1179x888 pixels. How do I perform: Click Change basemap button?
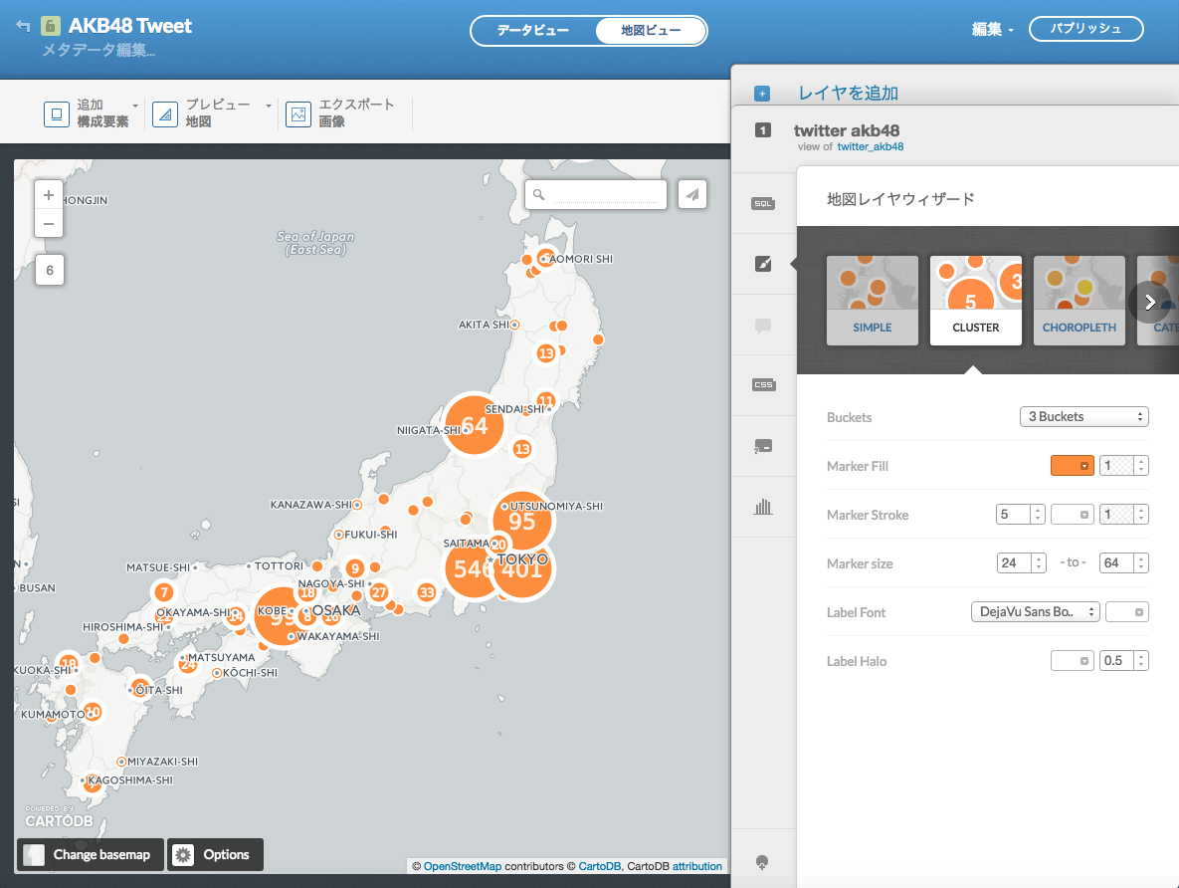(91, 855)
